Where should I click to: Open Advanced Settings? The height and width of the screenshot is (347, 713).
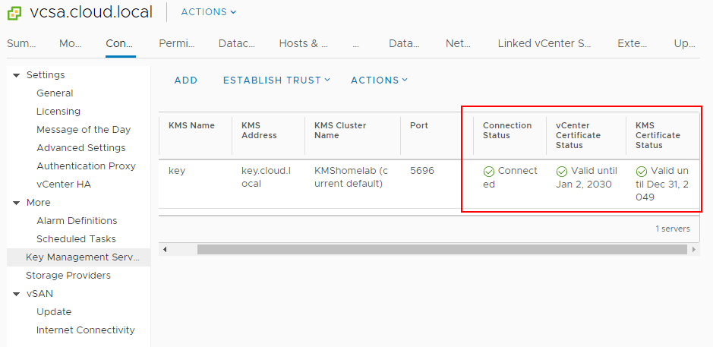(81, 148)
